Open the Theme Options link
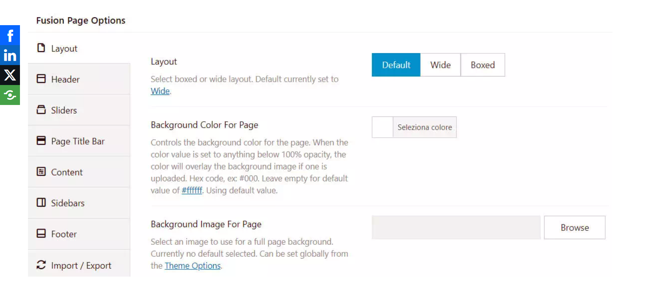 pyautogui.click(x=193, y=265)
